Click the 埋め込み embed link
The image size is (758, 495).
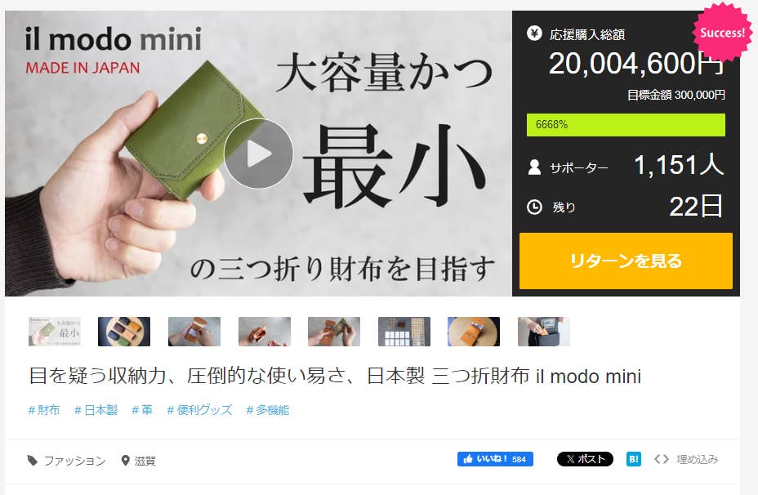(697, 459)
